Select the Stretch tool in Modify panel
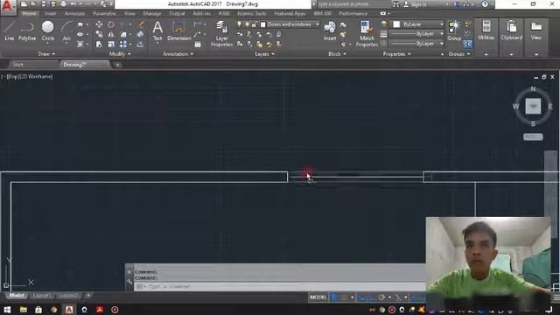The width and height of the screenshot is (560, 315). point(99,45)
